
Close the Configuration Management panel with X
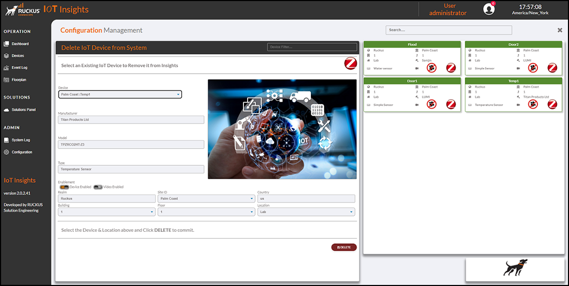pyautogui.click(x=560, y=30)
